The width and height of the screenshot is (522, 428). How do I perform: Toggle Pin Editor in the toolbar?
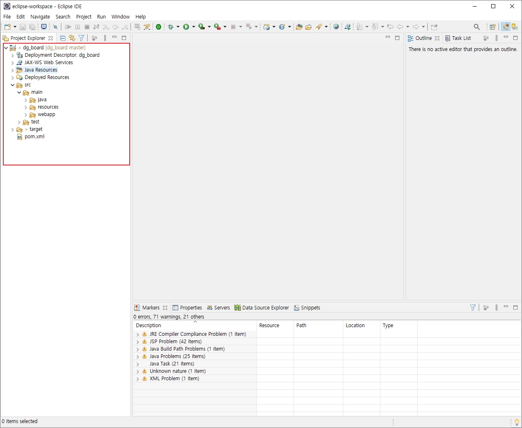pyautogui.click(x=434, y=27)
